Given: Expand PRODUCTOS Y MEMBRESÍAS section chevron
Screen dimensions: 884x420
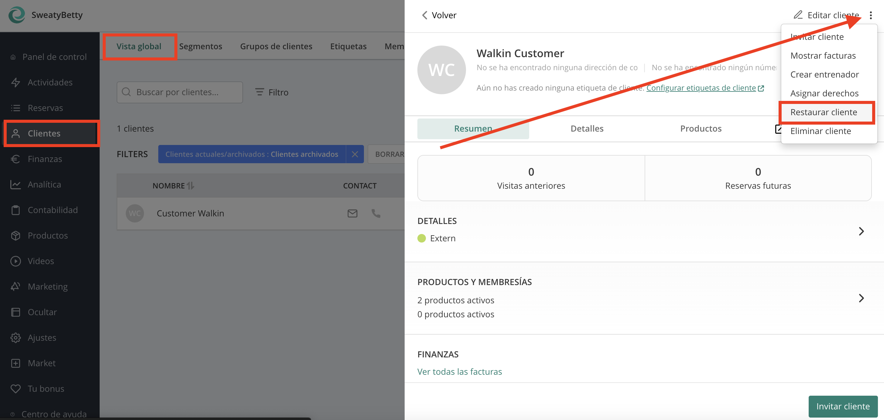Looking at the screenshot, I should (x=861, y=298).
